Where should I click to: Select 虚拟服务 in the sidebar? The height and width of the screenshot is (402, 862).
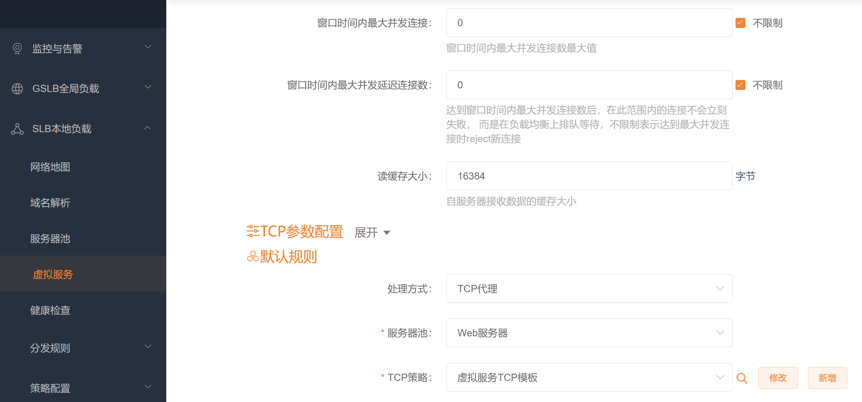point(53,274)
